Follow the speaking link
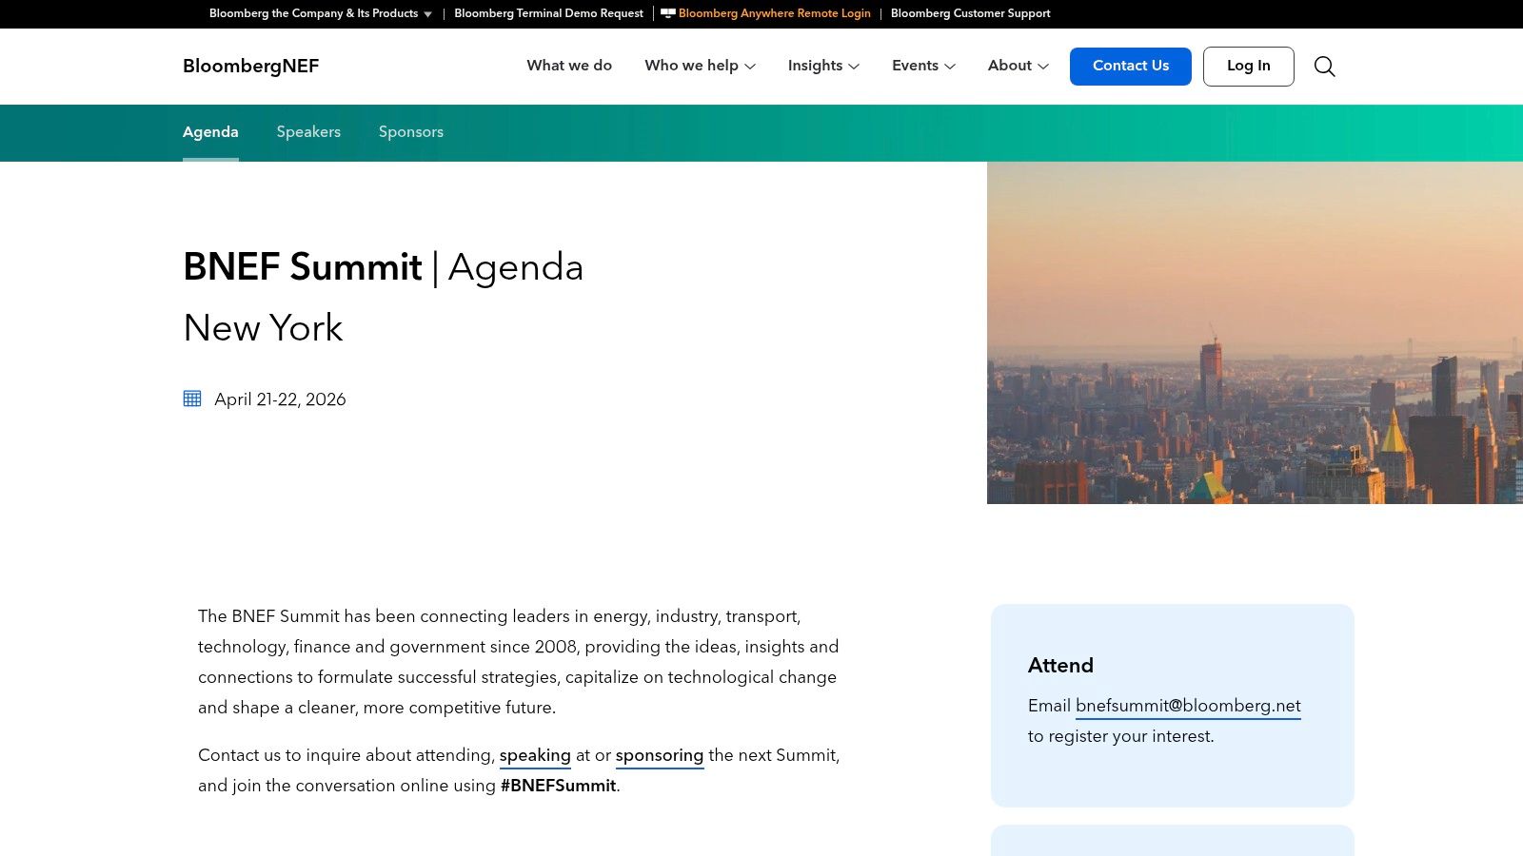Image resolution: width=1523 pixels, height=856 pixels. tap(535, 755)
